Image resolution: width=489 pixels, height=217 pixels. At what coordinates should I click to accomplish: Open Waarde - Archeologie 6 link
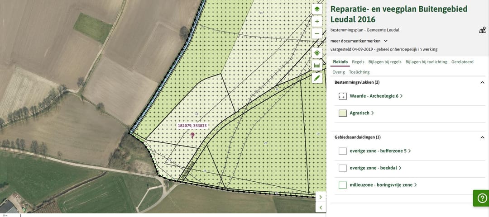374,96
